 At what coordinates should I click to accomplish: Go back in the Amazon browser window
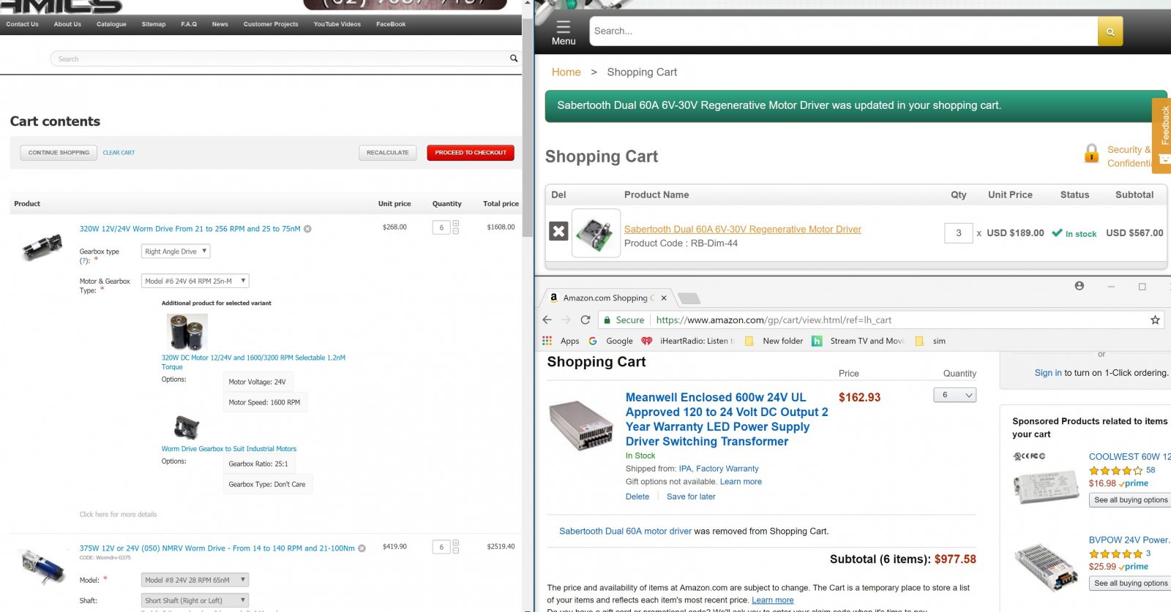click(x=547, y=320)
